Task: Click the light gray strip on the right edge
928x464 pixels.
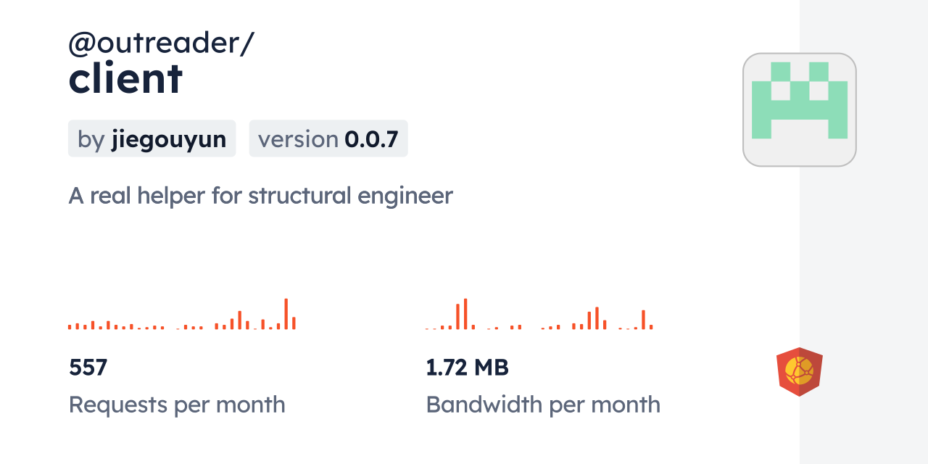Action: [x=863, y=232]
